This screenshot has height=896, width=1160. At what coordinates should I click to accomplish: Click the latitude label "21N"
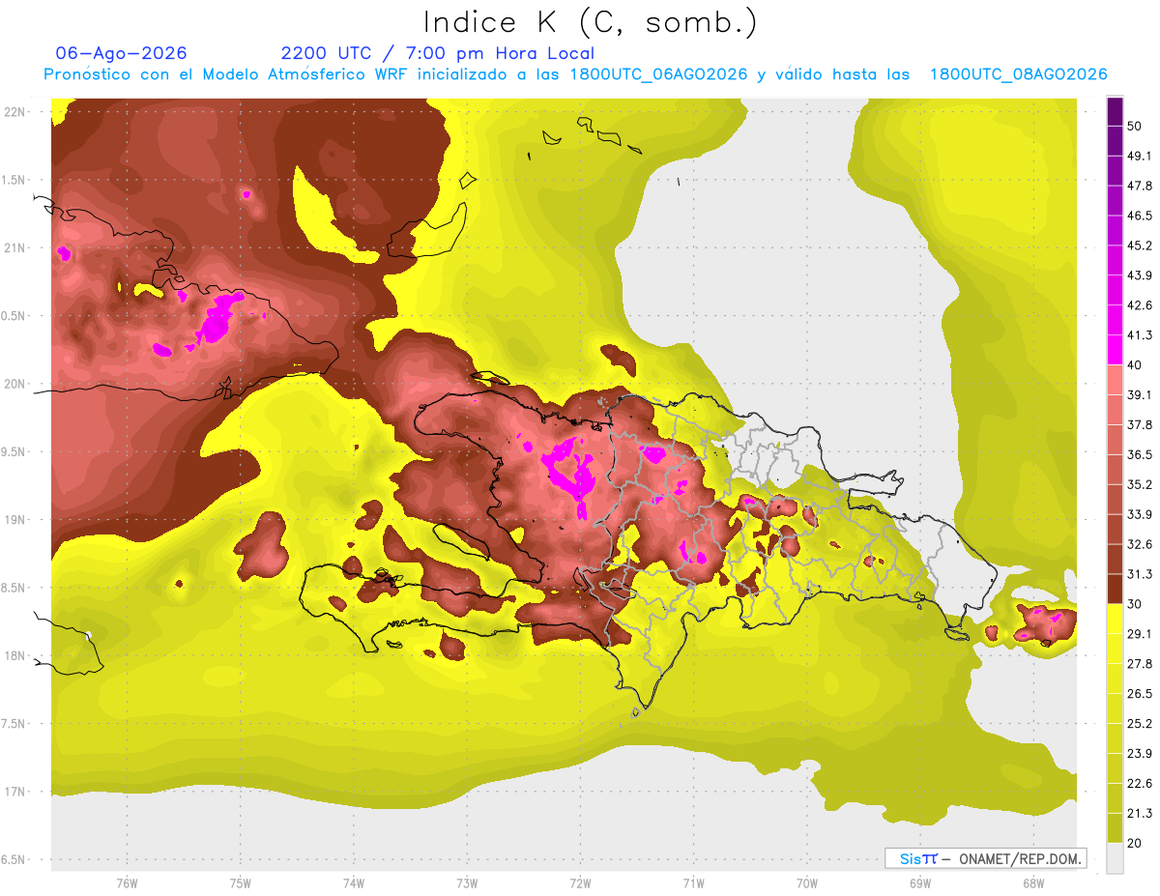click(x=16, y=248)
